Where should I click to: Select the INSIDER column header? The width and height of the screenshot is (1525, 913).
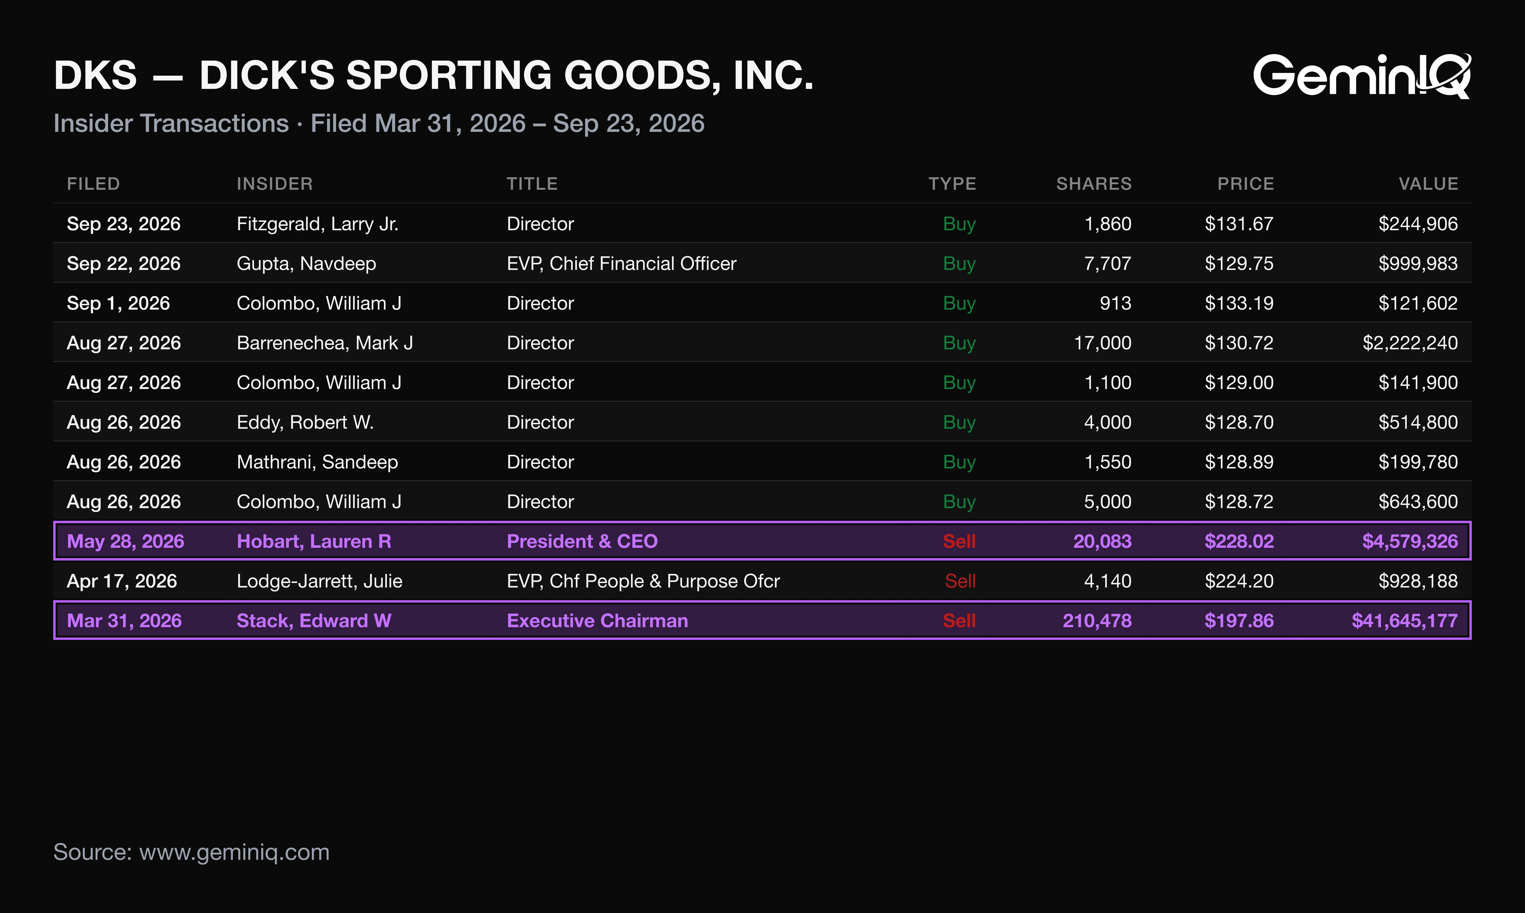tap(275, 183)
